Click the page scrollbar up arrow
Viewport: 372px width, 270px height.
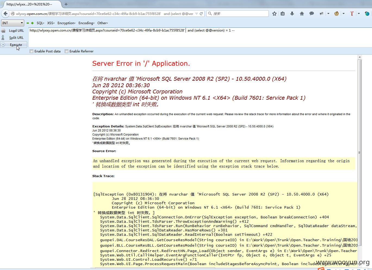360,57
